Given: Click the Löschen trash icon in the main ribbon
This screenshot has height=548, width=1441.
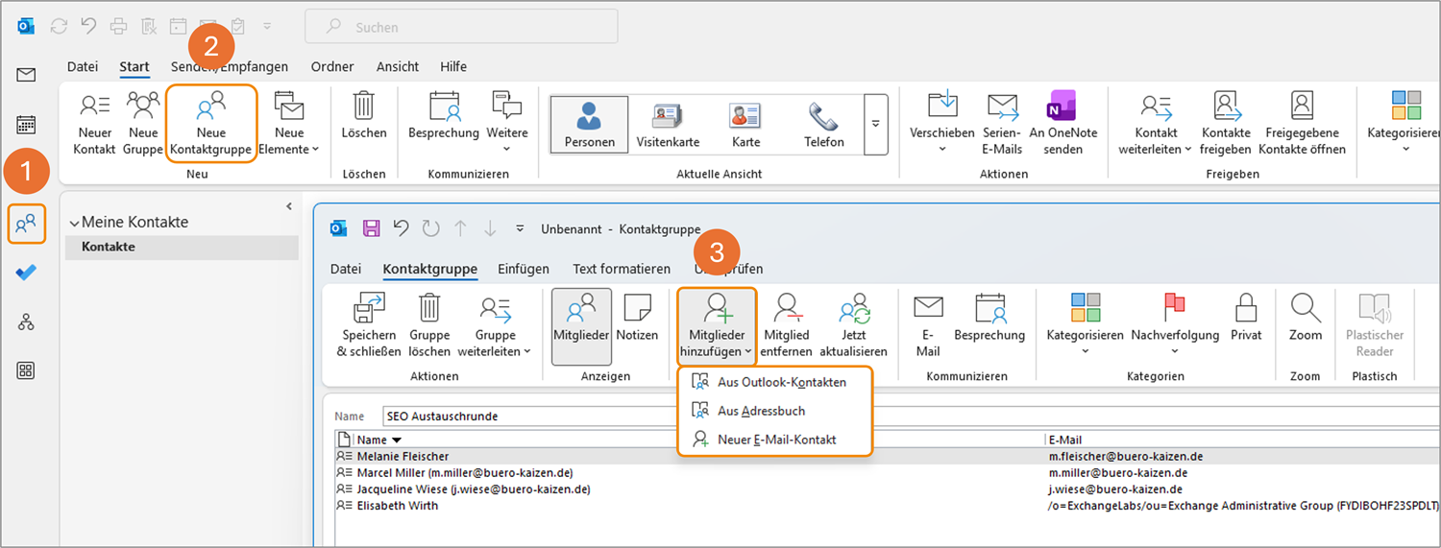Looking at the screenshot, I should [364, 116].
